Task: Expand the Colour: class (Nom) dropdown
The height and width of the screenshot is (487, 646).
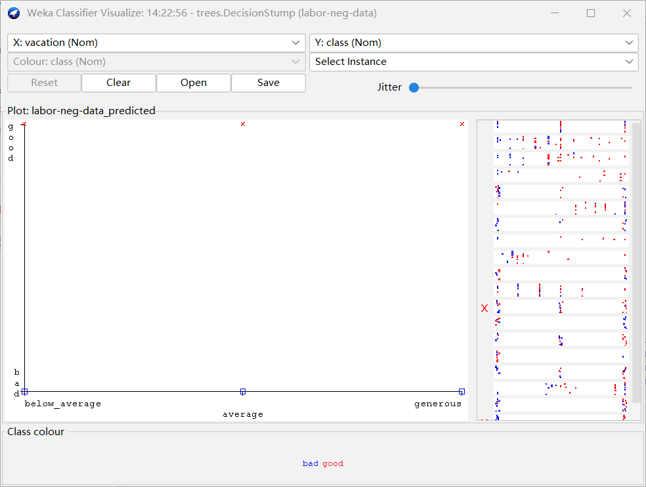Action: (x=156, y=62)
